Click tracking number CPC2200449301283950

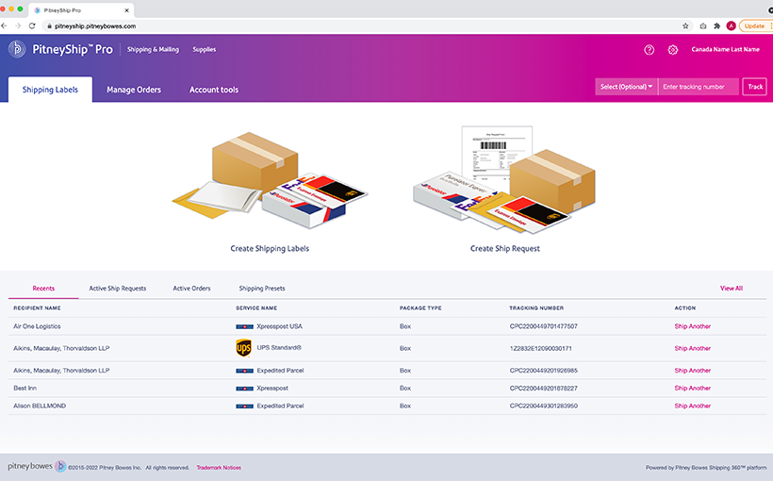pos(543,406)
